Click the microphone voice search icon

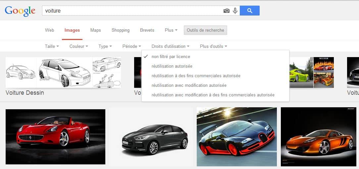pos(235,11)
